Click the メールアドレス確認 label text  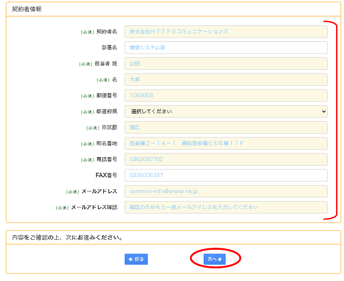pyautogui.click(x=94, y=207)
